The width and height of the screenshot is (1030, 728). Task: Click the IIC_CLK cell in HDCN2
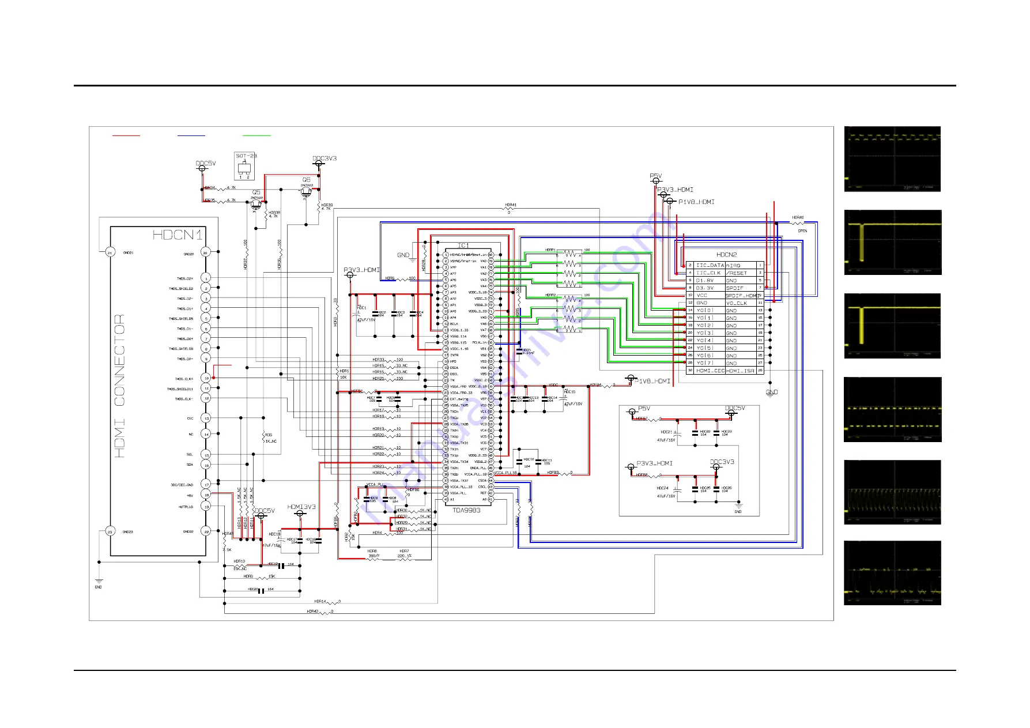(709, 273)
